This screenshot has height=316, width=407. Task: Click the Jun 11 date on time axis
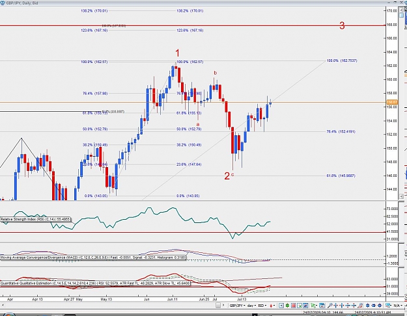click(x=173, y=299)
